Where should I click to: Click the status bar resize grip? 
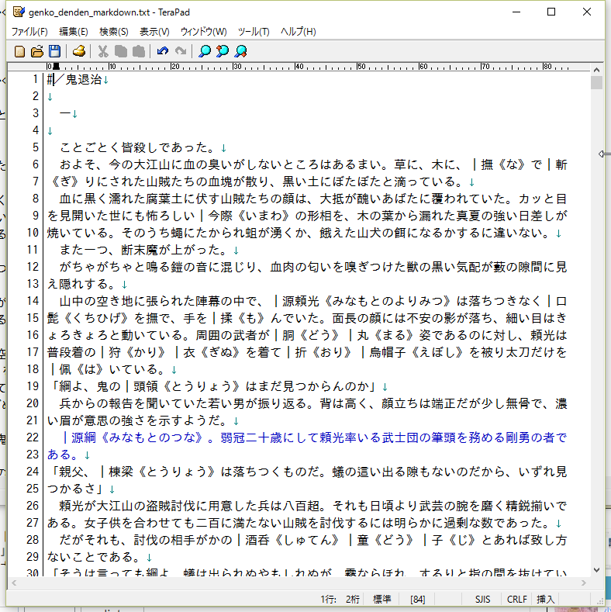click(x=600, y=601)
